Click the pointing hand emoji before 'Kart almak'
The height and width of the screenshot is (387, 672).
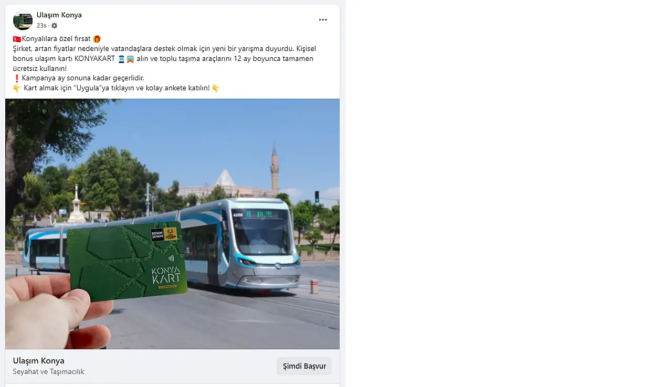pos(17,88)
